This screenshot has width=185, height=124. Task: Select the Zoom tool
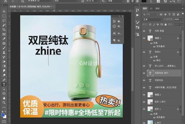pos(4,103)
